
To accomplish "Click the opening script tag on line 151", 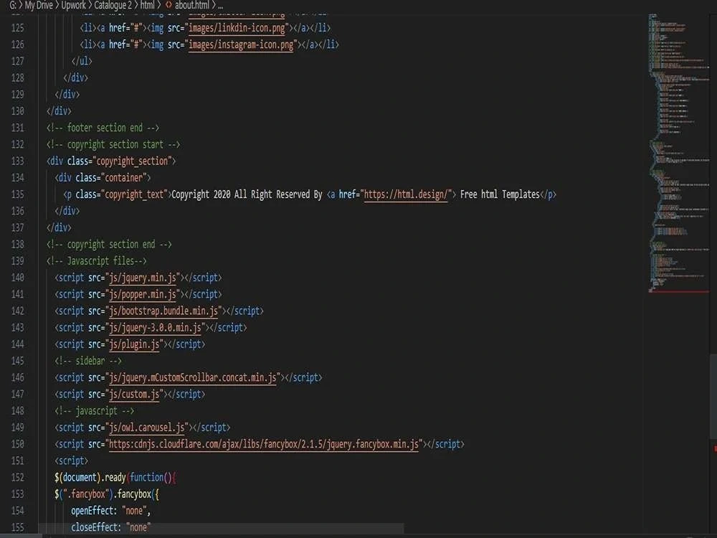I will click(x=71, y=461).
